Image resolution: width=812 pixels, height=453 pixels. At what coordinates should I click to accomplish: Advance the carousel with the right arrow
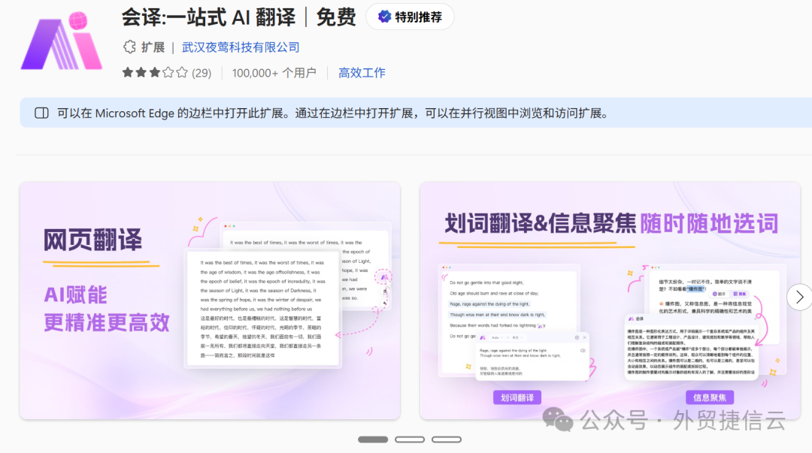(x=799, y=297)
